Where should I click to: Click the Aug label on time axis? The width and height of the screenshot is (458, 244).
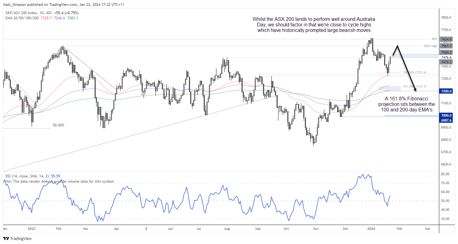tap(227, 229)
